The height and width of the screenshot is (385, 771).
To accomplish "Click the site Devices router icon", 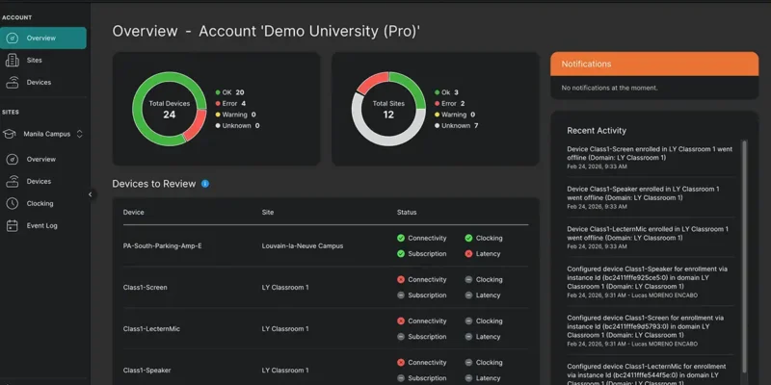I will pyautogui.click(x=12, y=181).
